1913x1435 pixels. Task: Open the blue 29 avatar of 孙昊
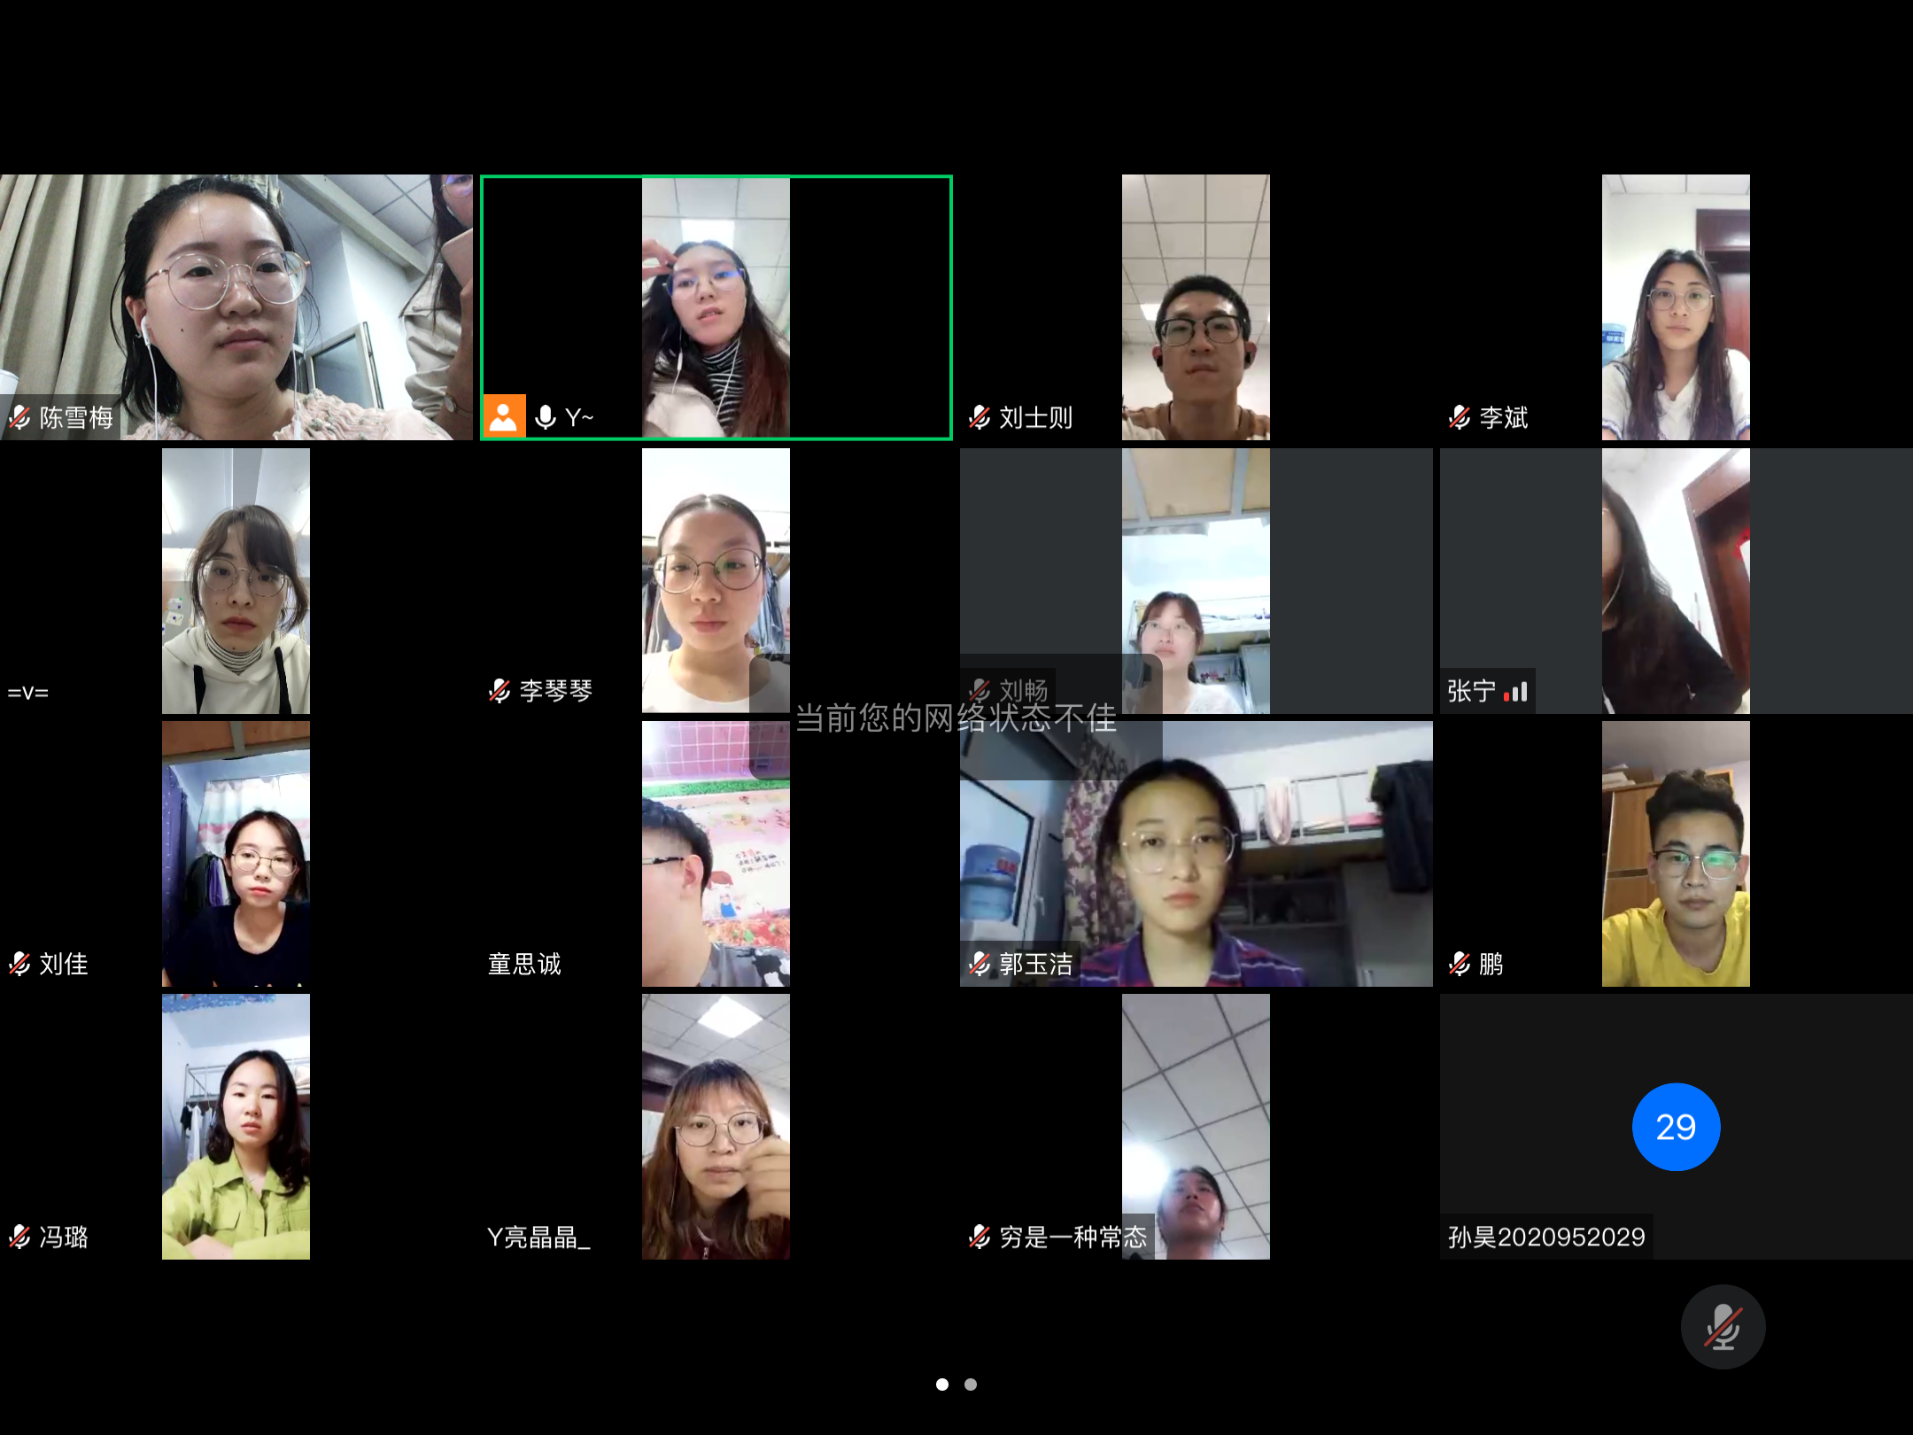[1676, 1127]
